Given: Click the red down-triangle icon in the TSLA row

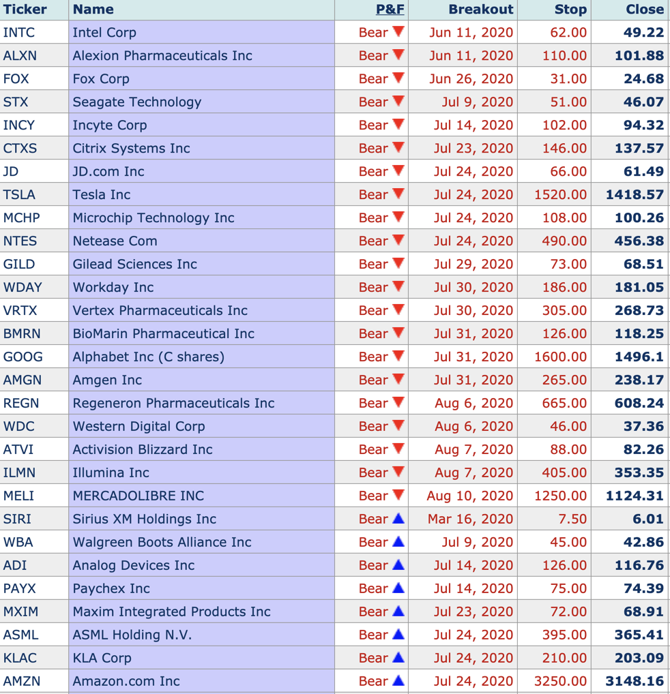Looking at the screenshot, I should pos(398,194).
